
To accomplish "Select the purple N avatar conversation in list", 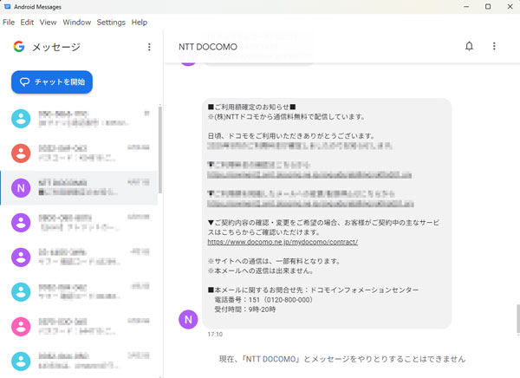I will (79, 188).
